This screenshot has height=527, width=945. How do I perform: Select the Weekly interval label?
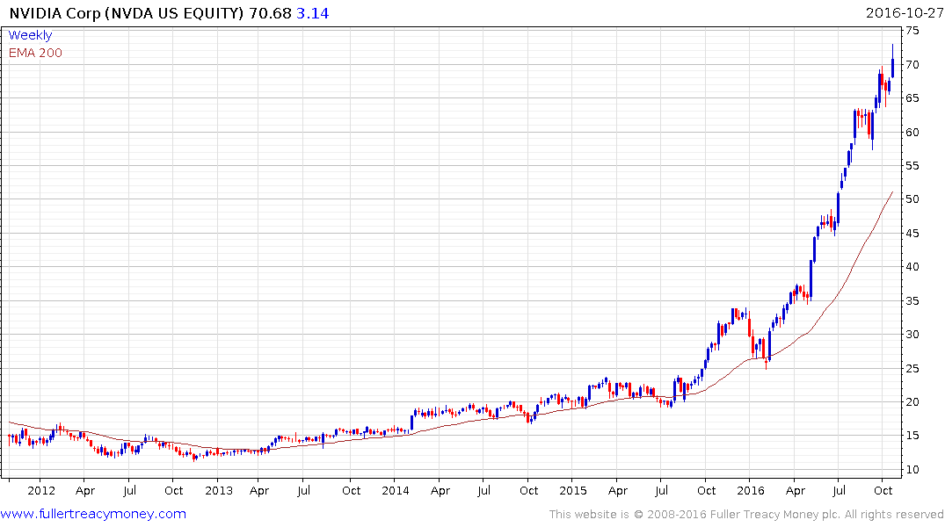pos(30,35)
